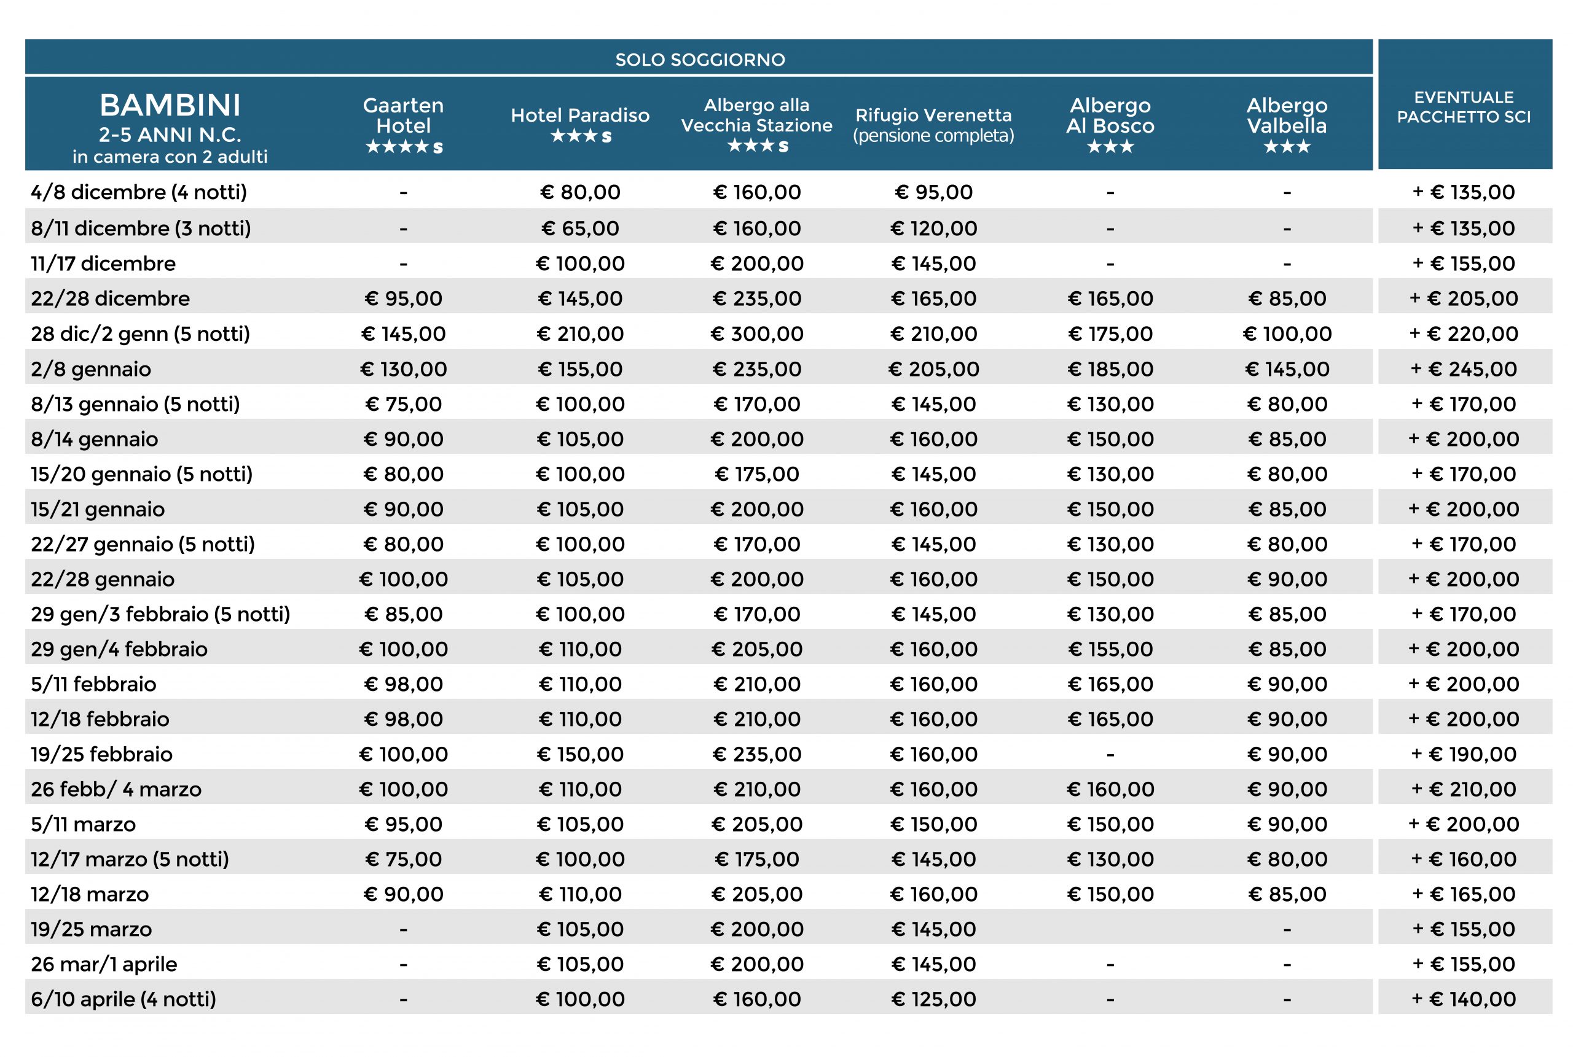Click ski package + € 220,00 for 28 dic/2 genn
The image size is (1573, 1057).
pyautogui.click(x=1464, y=334)
